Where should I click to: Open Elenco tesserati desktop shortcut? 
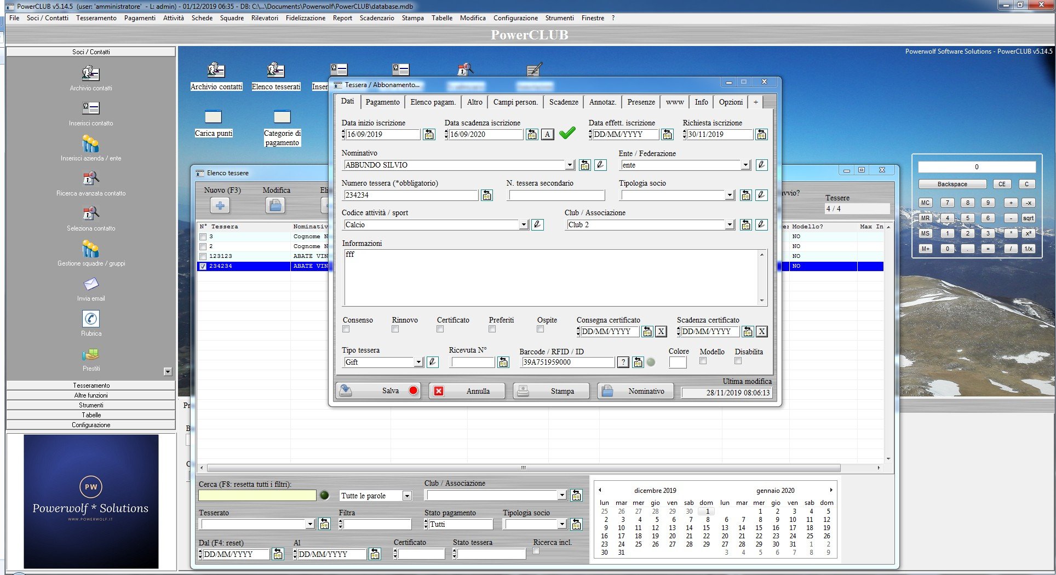[276, 77]
